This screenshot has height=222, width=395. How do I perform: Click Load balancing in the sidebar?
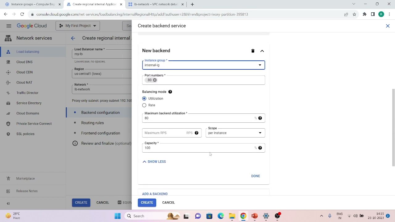[33, 51]
